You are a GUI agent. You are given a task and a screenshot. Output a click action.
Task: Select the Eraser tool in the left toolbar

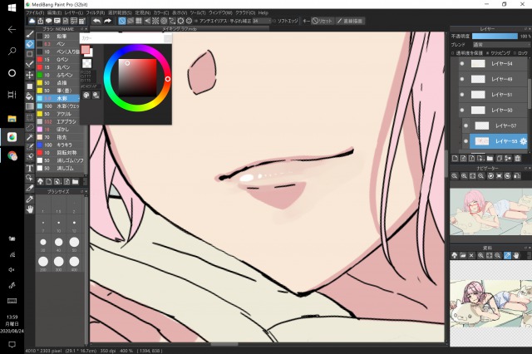tap(30, 44)
